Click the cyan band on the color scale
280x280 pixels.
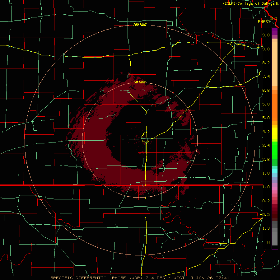[x=275, y=171]
